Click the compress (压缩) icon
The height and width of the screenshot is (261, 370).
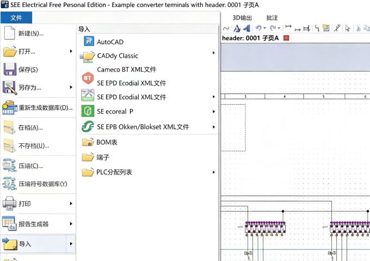[9, 165]
